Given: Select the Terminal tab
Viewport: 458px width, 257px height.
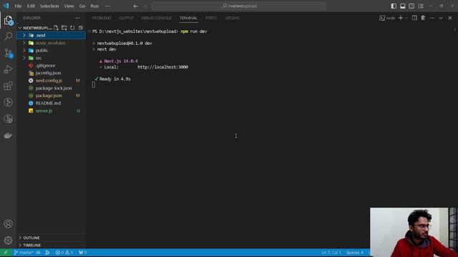Looking at the screenshot, I should (188, 18).
